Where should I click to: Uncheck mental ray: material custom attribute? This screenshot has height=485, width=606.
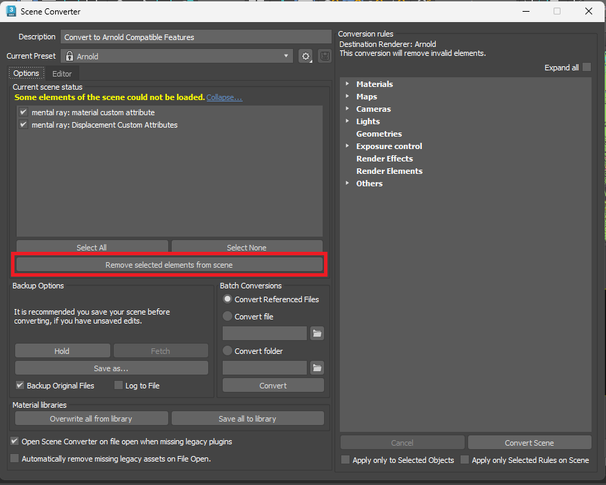23,112
